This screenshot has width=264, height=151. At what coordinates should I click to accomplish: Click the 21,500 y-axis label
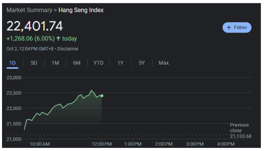click(14, 124)
